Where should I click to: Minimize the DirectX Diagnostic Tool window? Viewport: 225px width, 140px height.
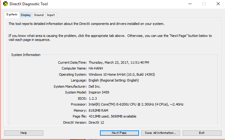190,4
